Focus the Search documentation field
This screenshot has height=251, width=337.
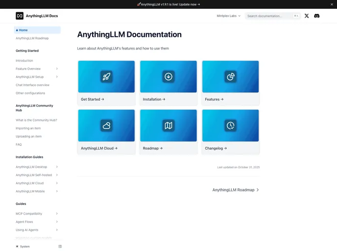click(x=272, y=16)
